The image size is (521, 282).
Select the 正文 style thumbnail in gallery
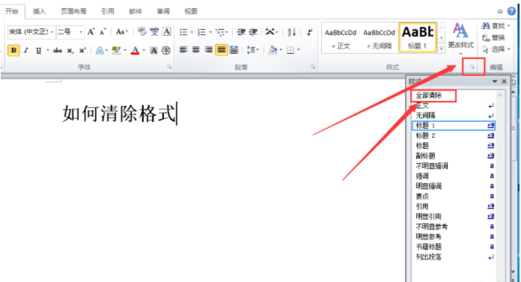341,38
